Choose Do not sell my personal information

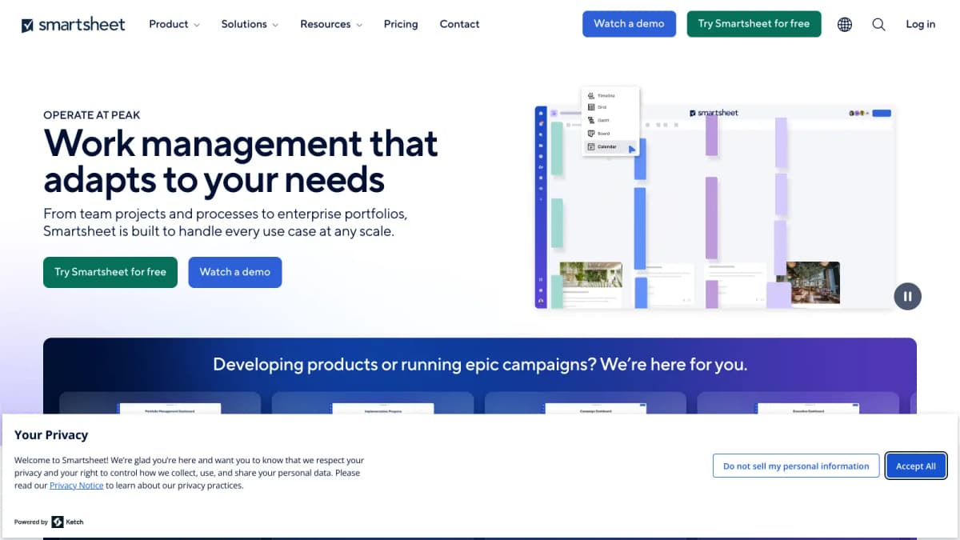click(796, 466)
